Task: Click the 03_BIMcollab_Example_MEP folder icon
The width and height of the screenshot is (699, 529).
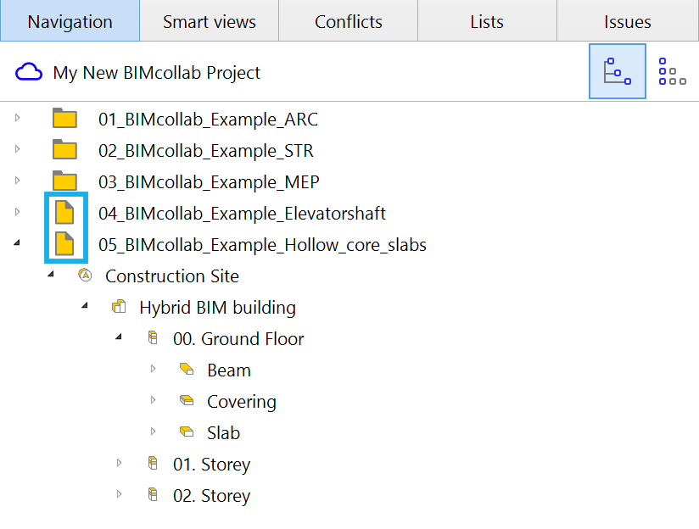Action: click(64, 181)
